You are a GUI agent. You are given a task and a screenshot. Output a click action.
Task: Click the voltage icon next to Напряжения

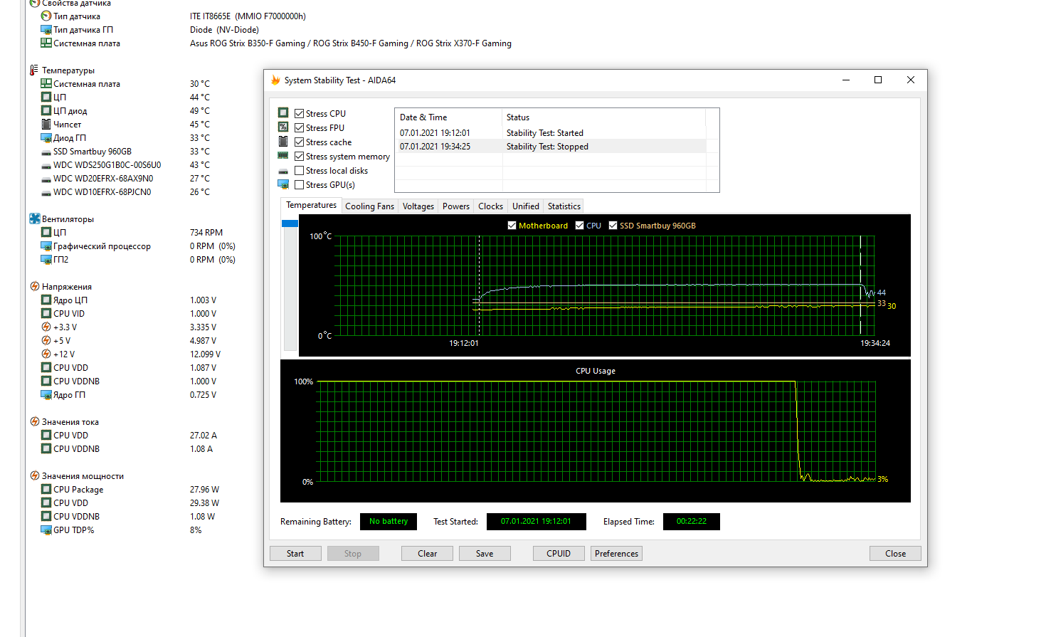point(34,286)
